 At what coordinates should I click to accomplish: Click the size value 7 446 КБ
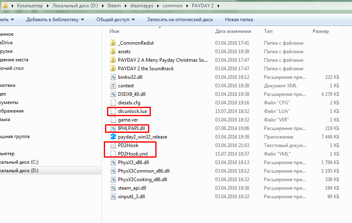pyautogui.click(x=330, y=136)
